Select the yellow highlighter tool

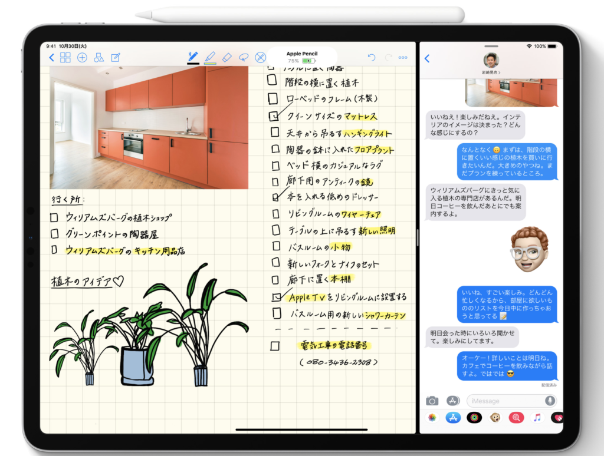click(x=210, y=57)
